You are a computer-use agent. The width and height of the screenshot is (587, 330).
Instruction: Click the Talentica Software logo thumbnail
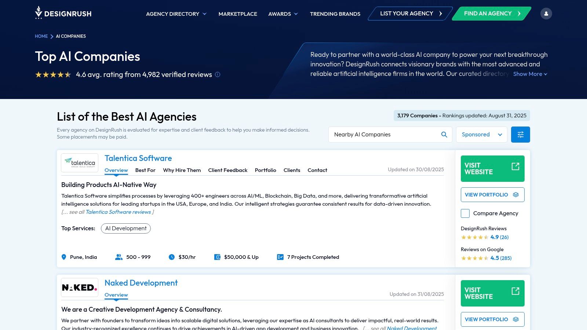(80, 163)
